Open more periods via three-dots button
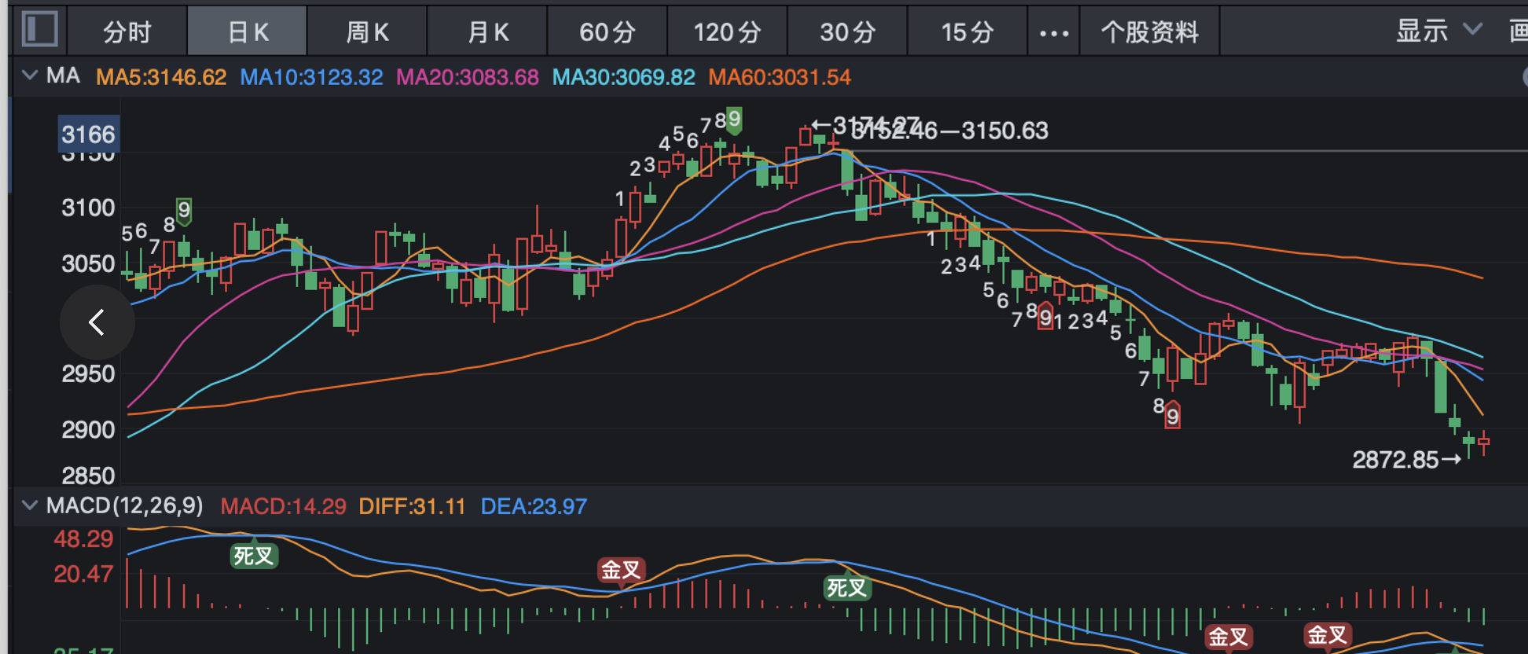The width and height of the screenshot is (1528, 654). (1054, 32)
